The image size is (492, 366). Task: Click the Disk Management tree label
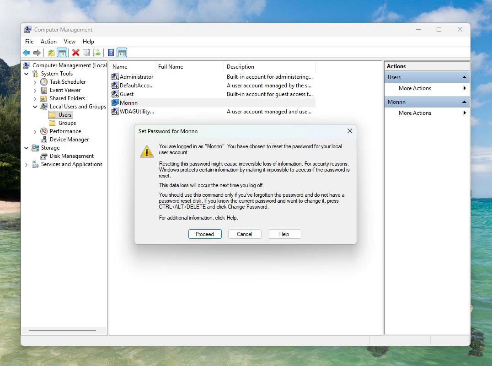click(71, 156)
